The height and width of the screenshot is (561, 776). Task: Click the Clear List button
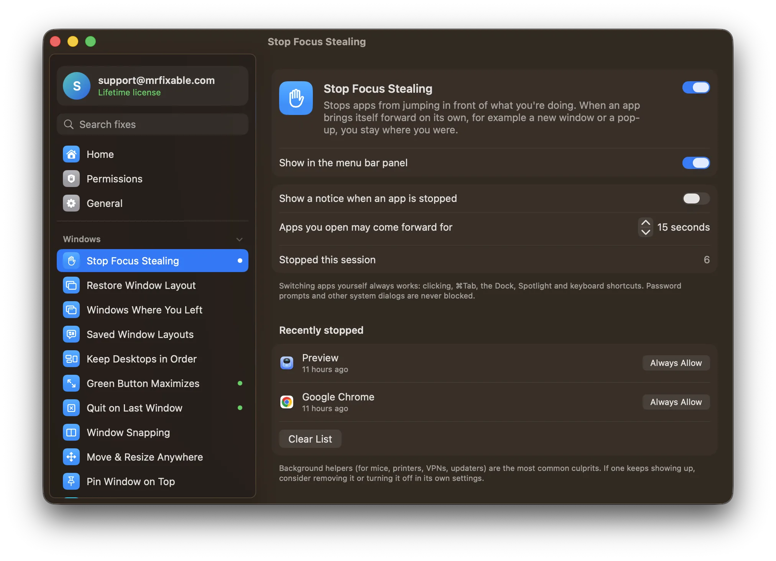(310, 439)
